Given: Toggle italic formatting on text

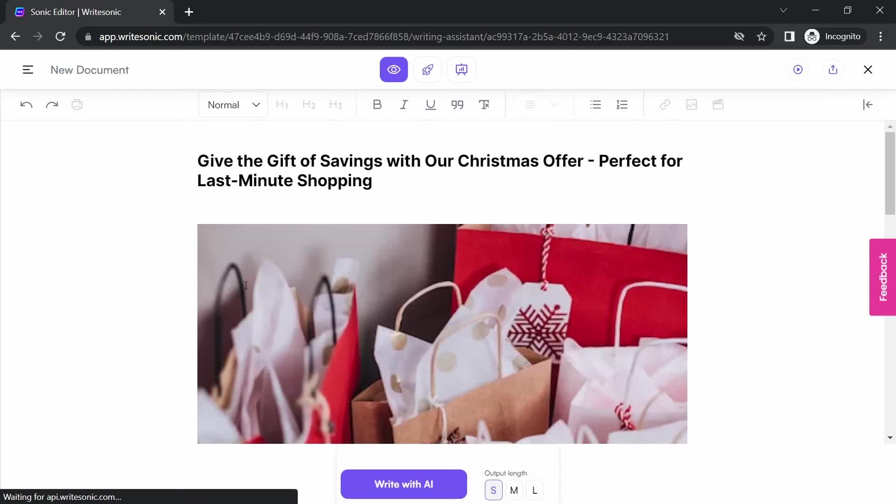Looking at the screenshot, I should pyautogui.click(x=404, y=105).
